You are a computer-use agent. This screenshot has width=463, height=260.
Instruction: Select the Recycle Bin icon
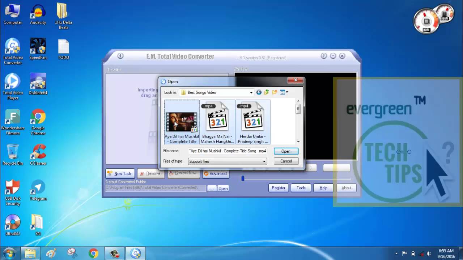tap(13, 154)
